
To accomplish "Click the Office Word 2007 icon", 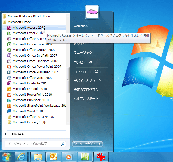I will pyautogui.click(x=9, y=78).
